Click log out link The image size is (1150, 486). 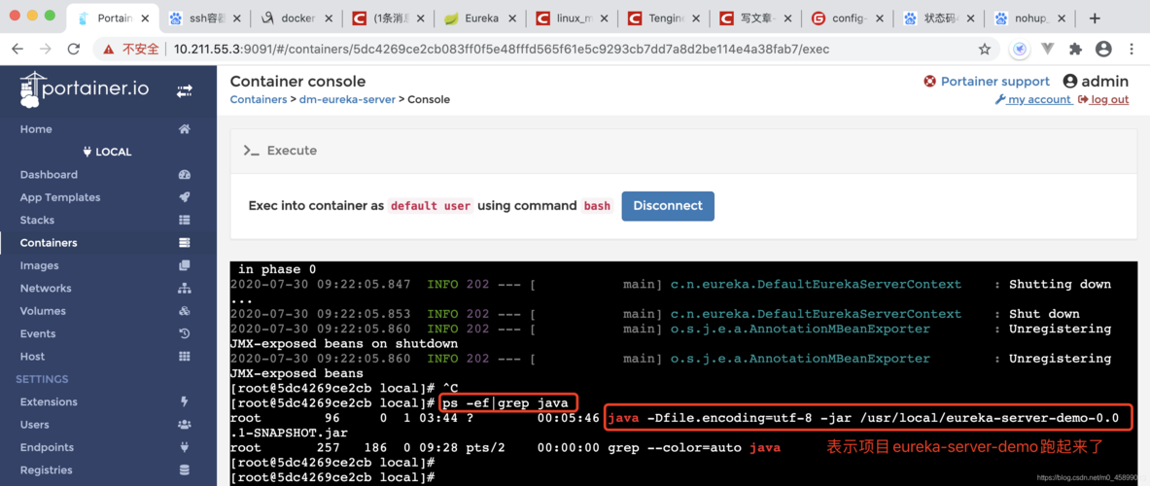[x=1103, y=100]
